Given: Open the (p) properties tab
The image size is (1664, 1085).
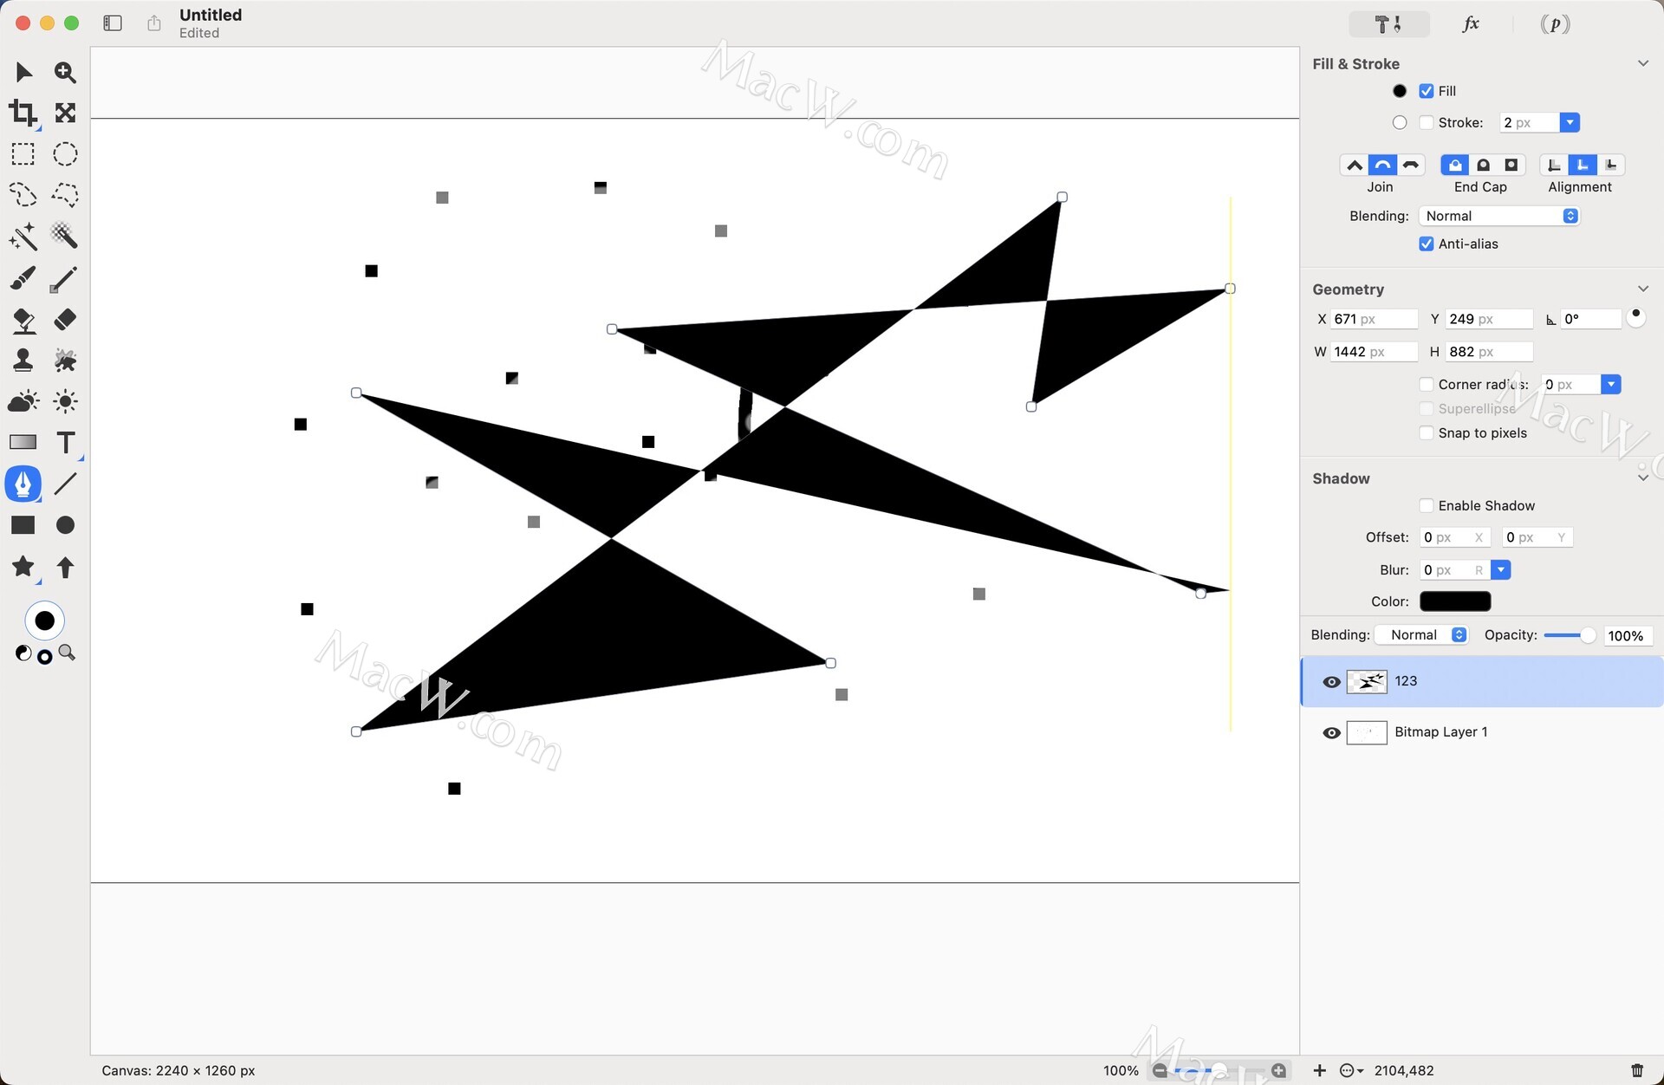Looking at the screenshot, I should coord(1555,24).
